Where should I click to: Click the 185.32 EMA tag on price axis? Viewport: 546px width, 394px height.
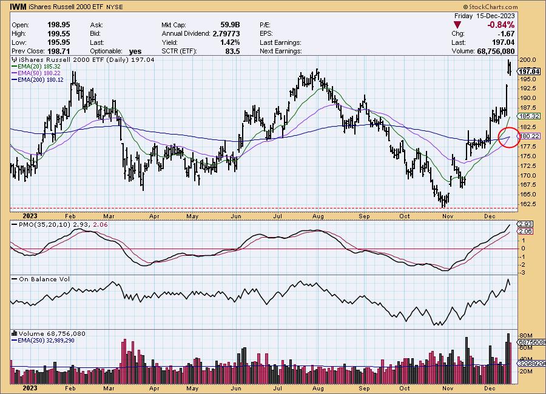(x=529, y=116)
